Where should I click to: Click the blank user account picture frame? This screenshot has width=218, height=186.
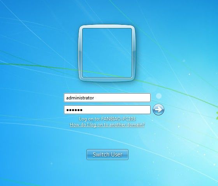tap(107, 53)
